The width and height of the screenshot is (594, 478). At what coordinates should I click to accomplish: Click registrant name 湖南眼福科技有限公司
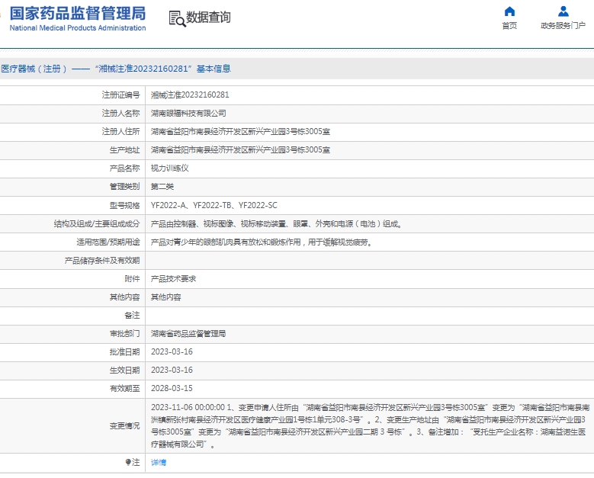click(188, 114)
